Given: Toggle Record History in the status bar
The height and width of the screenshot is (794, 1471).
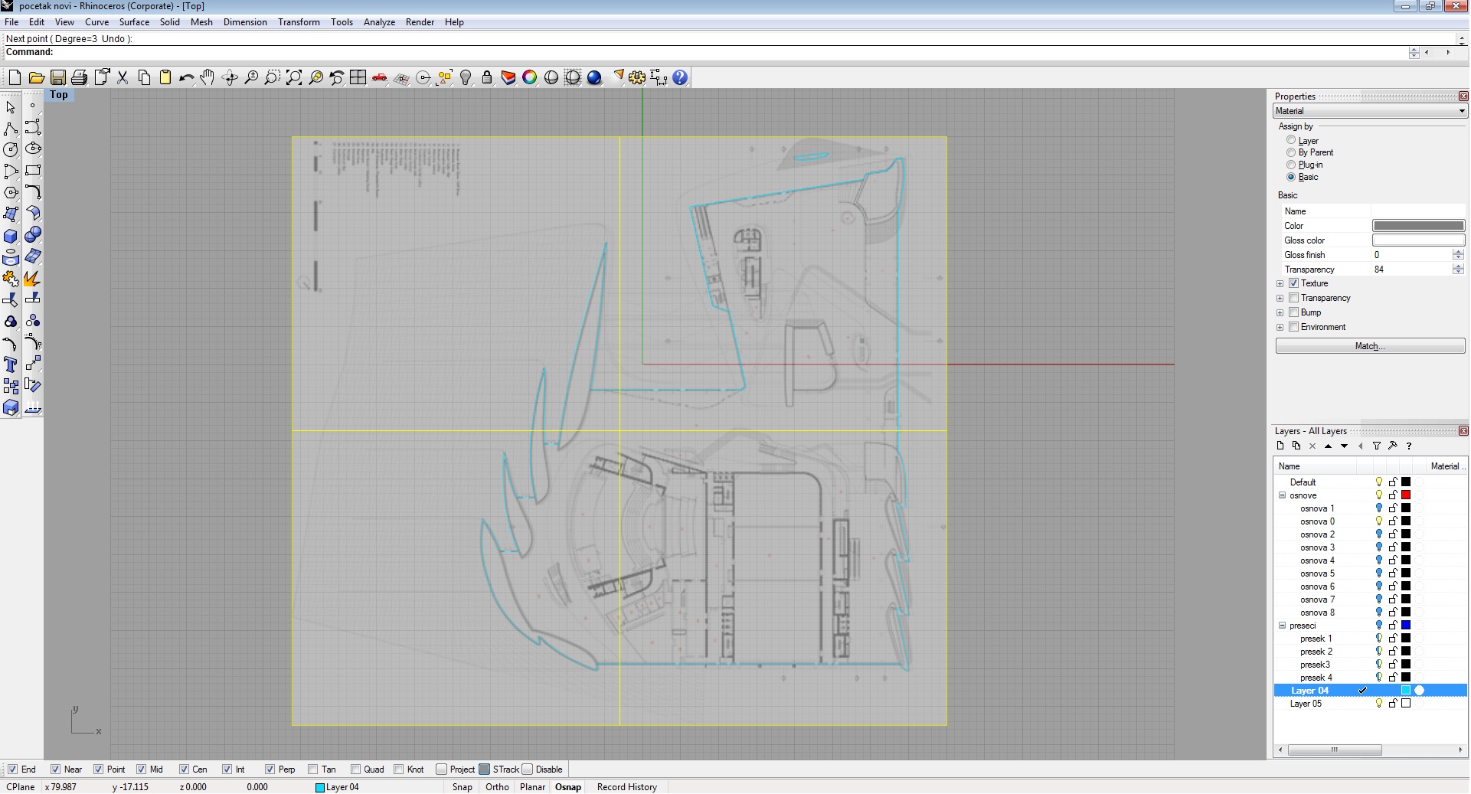Looking at the screenshot, I should [x=626, y=787].
